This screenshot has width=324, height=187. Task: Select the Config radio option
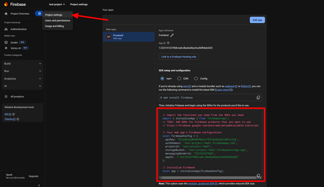pos(196,78)
